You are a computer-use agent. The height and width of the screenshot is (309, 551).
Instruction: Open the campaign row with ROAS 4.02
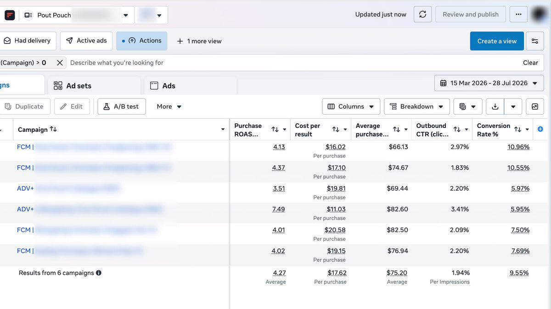[80, 251]
